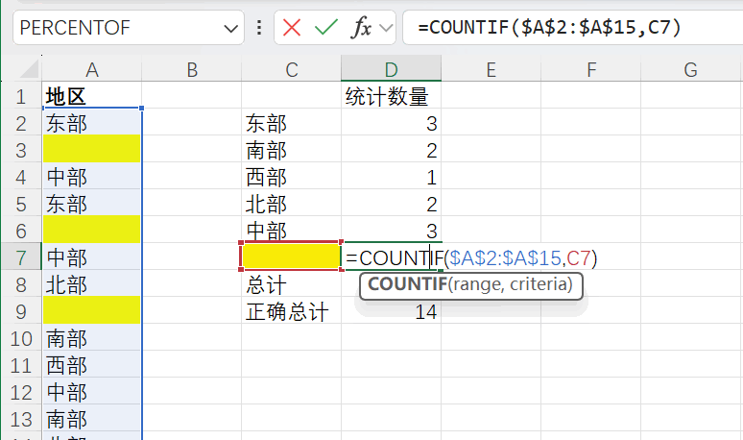Click cell D5 with value 2
Viewport: 743px width, 440px height.
[392, 204]
